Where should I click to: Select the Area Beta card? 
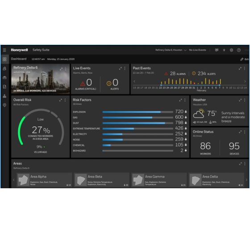pos(102,180)
